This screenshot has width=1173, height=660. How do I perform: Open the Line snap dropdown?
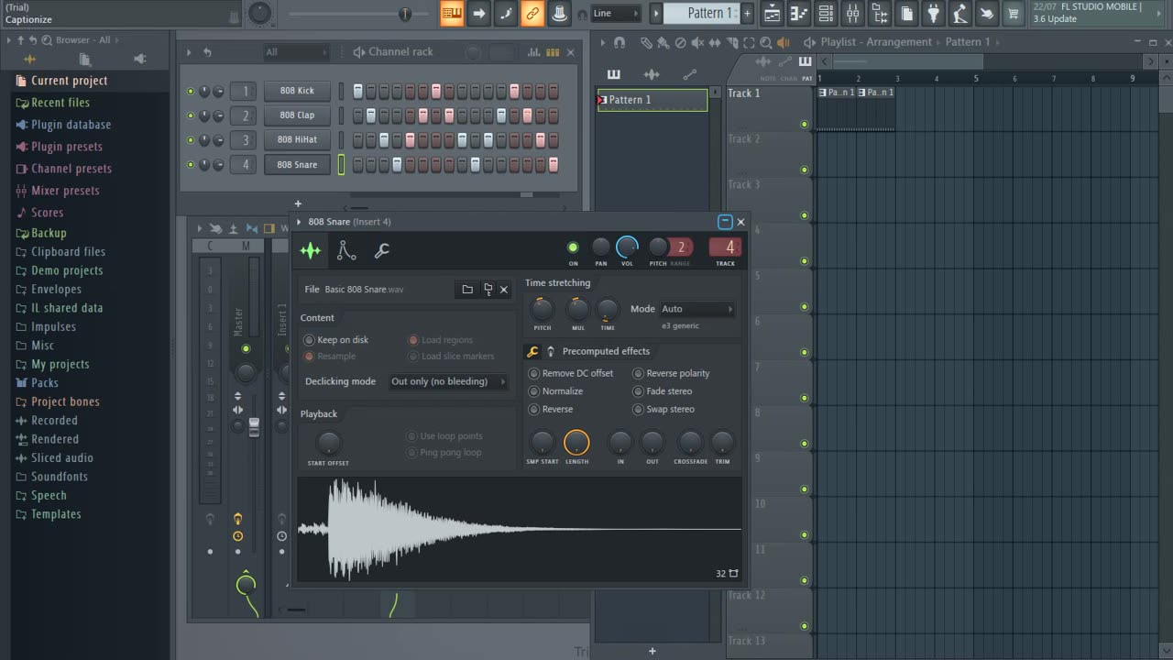pyautogui.click(x=615, y=13)
